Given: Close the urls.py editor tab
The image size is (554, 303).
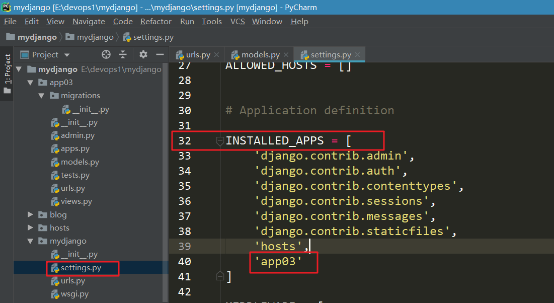Looking at the screenshot, I should pos(216,55).
